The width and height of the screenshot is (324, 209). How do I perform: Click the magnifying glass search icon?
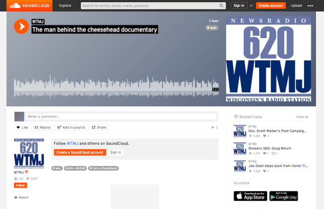[x=221, y=6]
